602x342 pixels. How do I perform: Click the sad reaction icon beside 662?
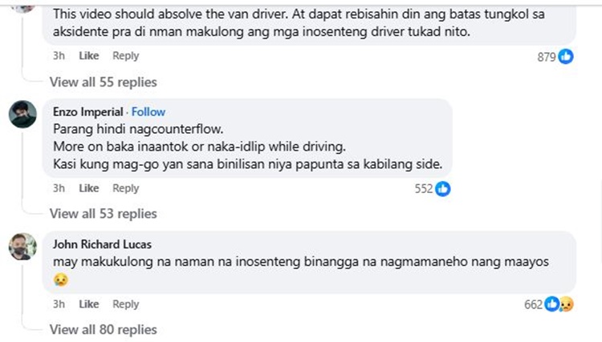(567, 304)
